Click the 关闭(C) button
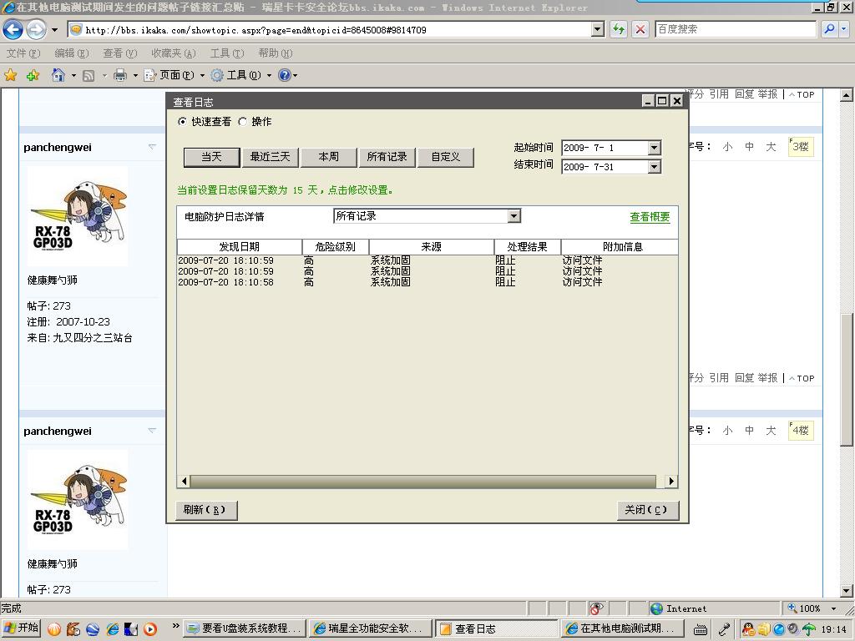 647,510
